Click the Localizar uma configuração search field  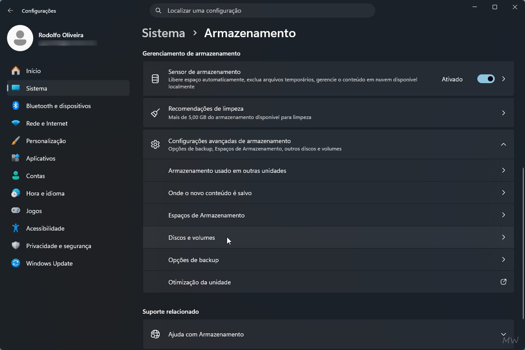[262, 10]
